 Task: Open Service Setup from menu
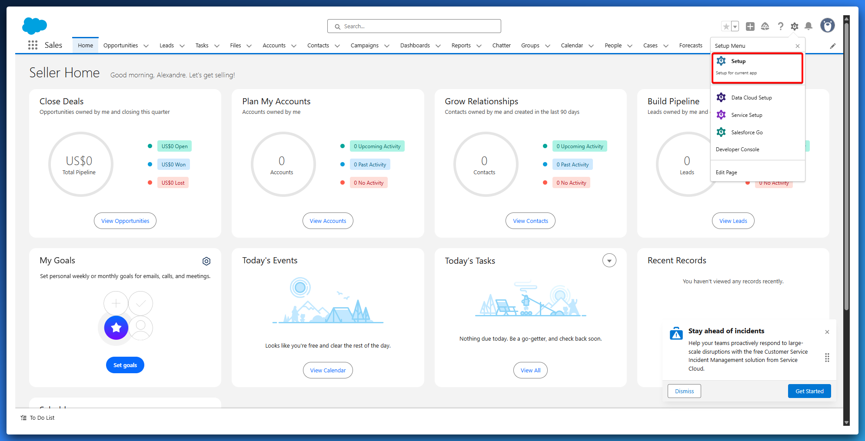(757, 115)
